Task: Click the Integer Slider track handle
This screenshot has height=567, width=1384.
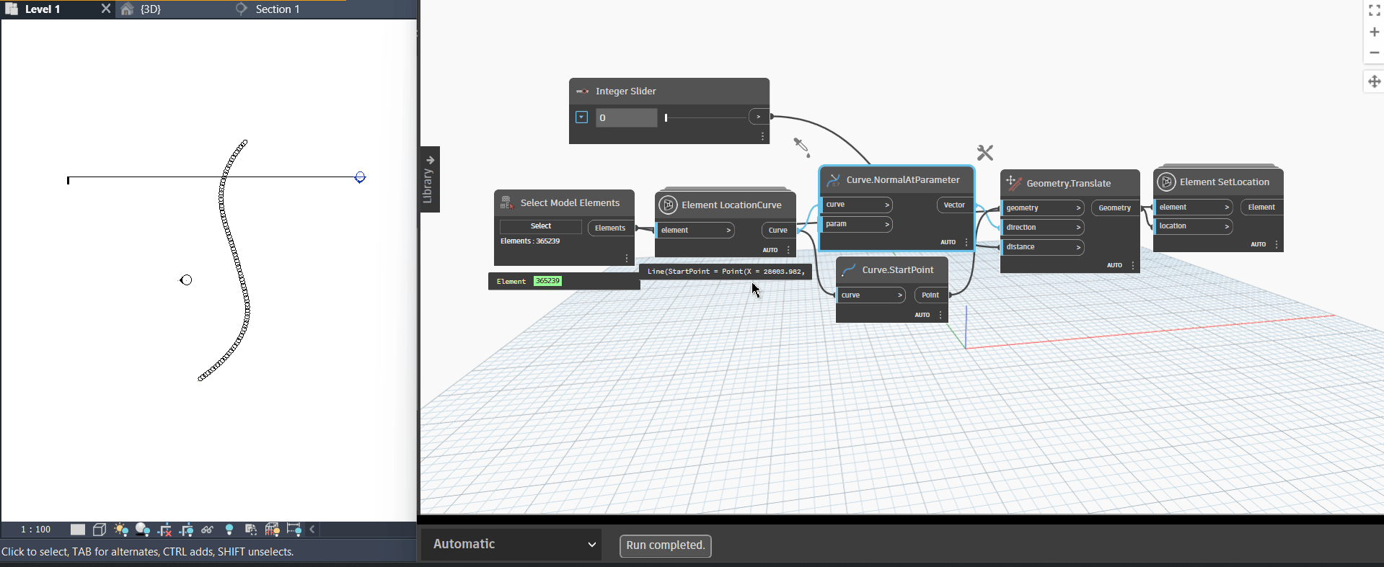Action: click(x=666, y=117)
